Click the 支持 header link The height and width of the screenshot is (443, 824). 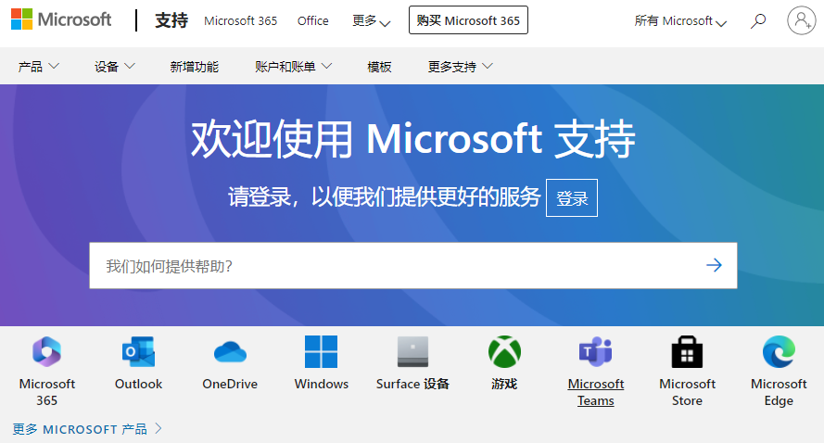pos(171,20)
